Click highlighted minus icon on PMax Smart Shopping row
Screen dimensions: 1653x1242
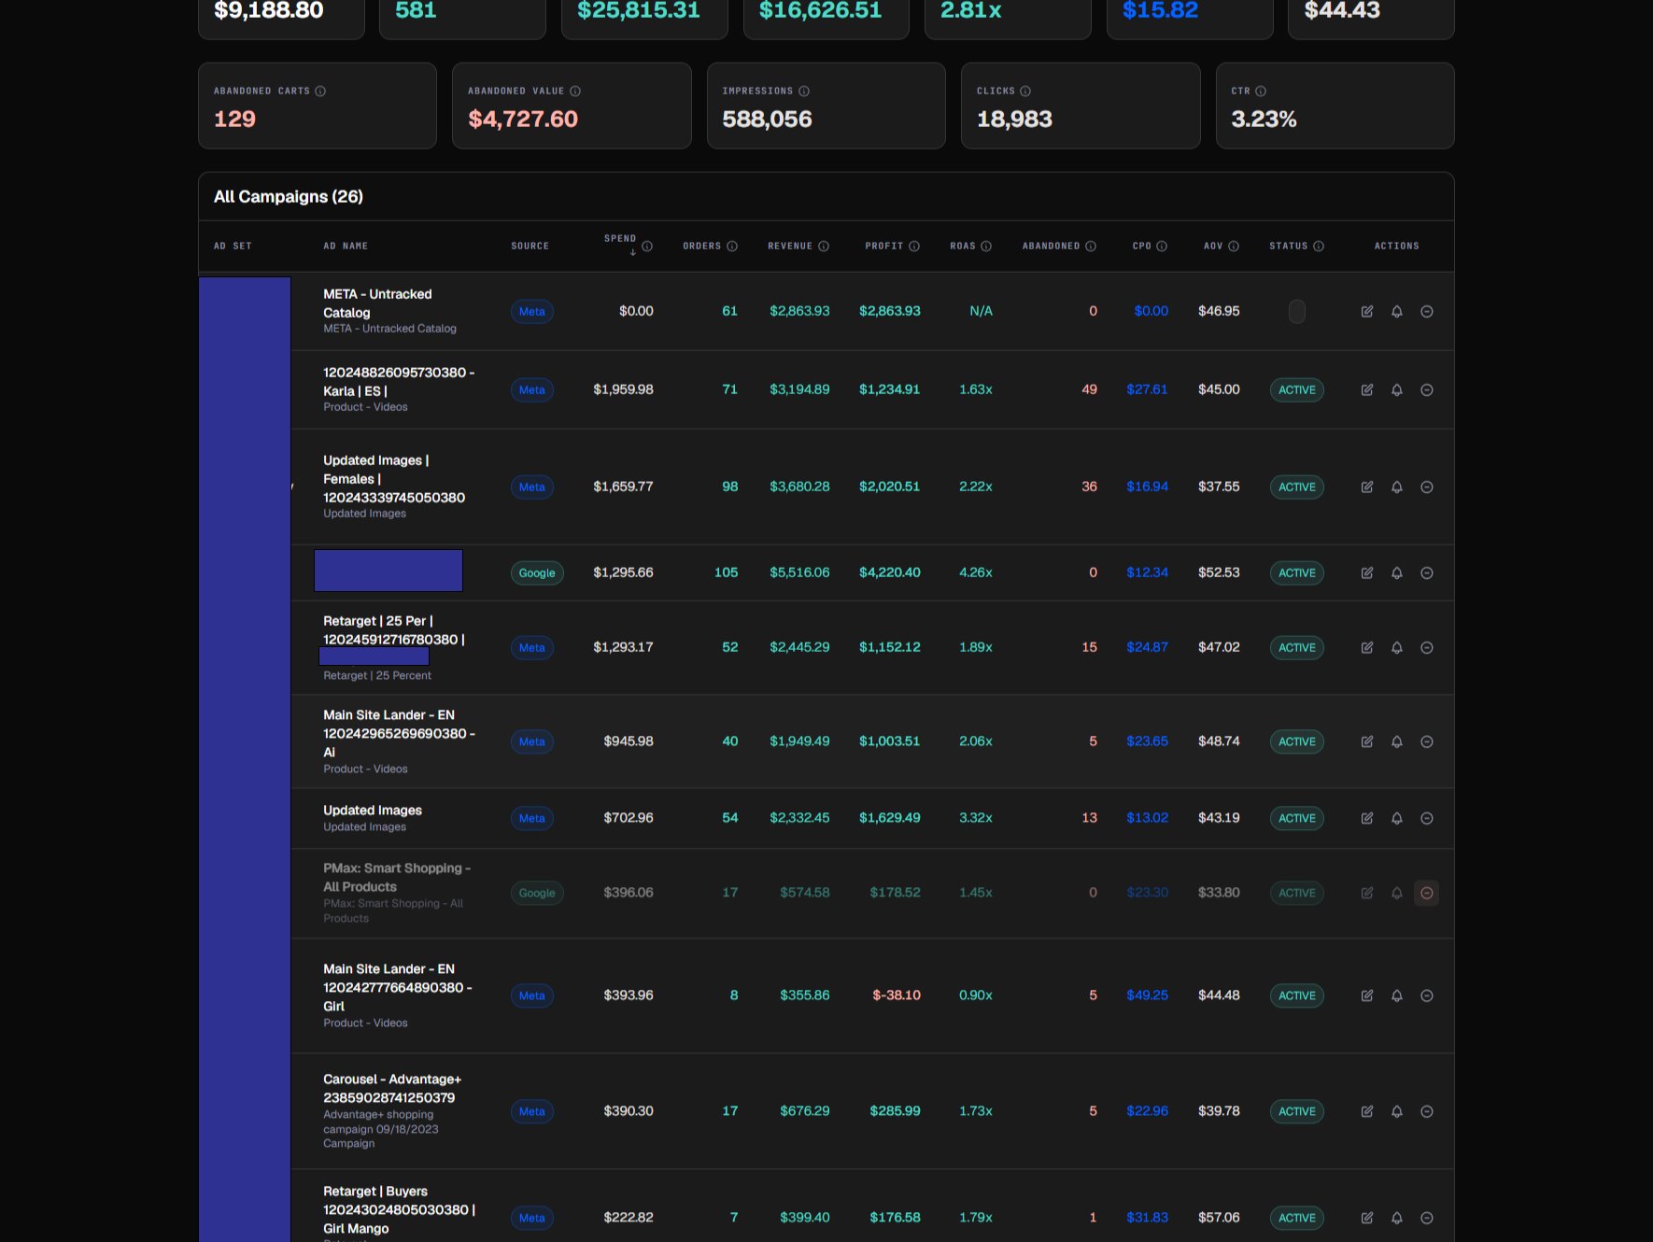click(x=1427, y=894)
